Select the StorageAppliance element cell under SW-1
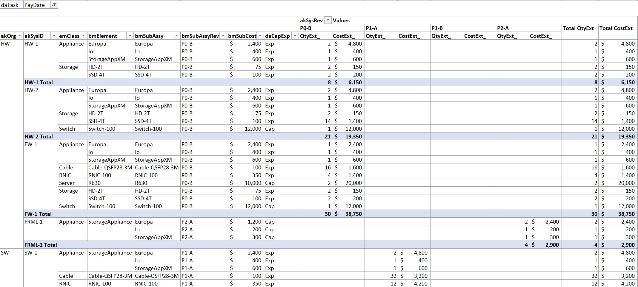The image size is (638, 287). pyautogui.click(x=110, y=252)
